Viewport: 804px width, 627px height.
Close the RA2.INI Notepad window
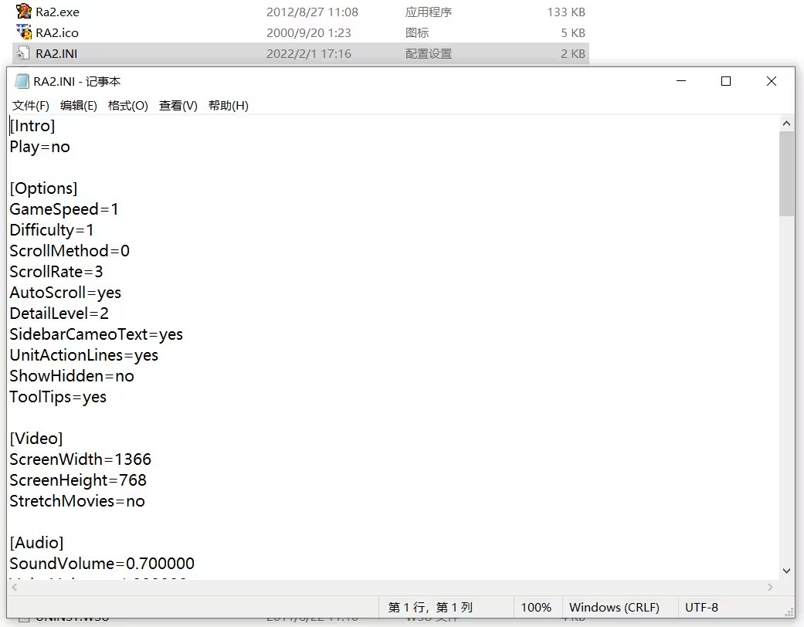(x=772, y=81)
